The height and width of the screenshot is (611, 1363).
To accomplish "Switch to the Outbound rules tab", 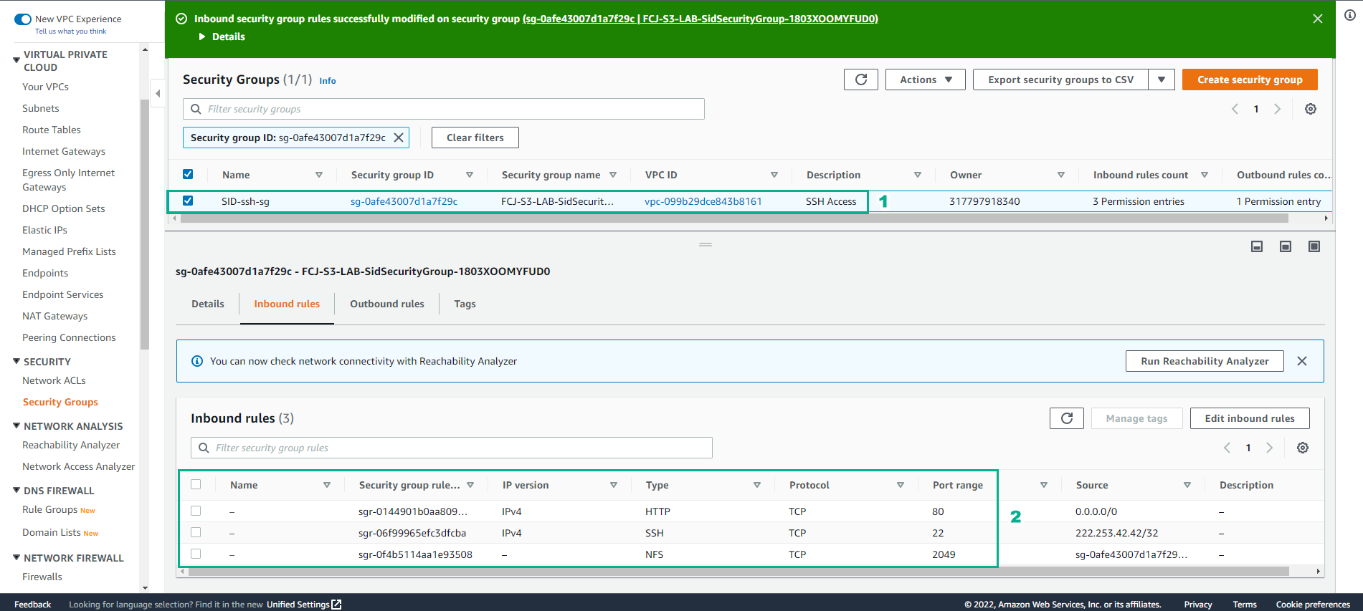I will pyautogui.click(x=387, y=304).
